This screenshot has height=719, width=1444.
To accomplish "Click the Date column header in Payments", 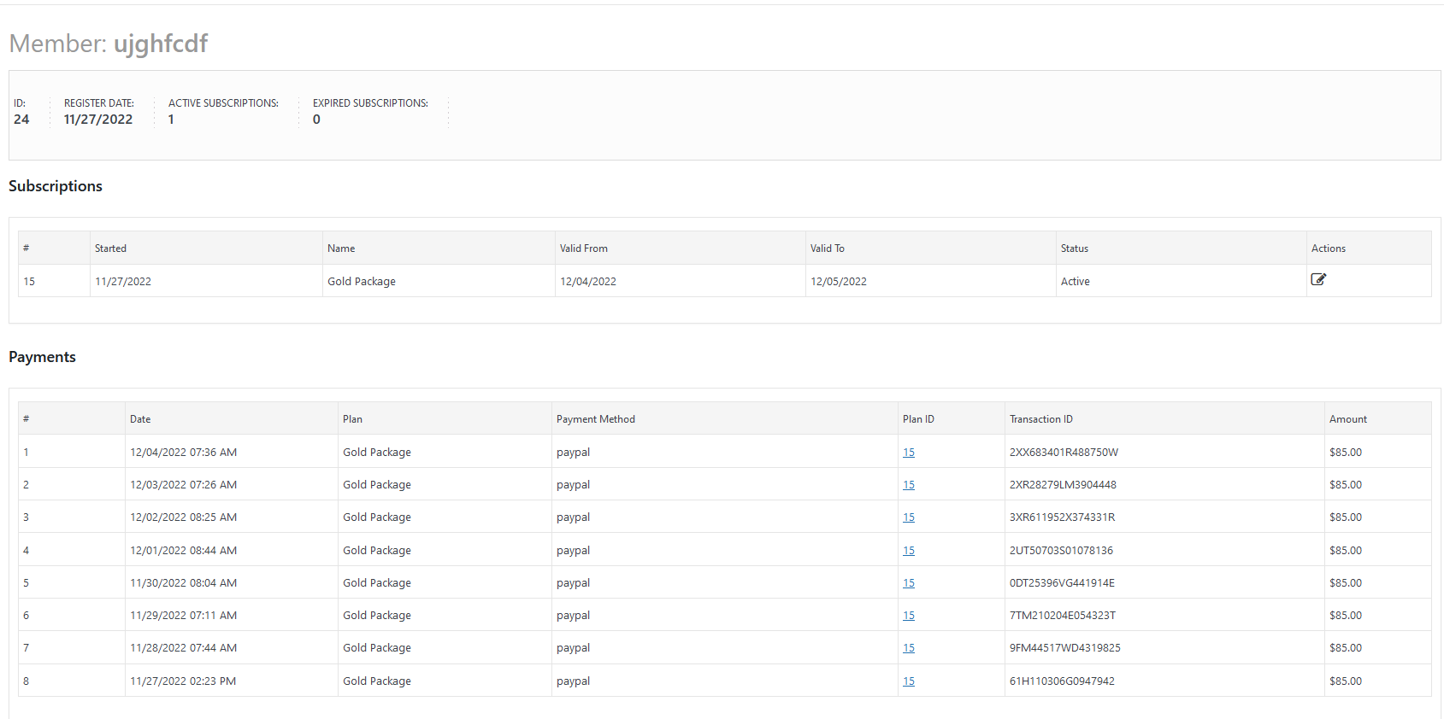I will [140, 419].
